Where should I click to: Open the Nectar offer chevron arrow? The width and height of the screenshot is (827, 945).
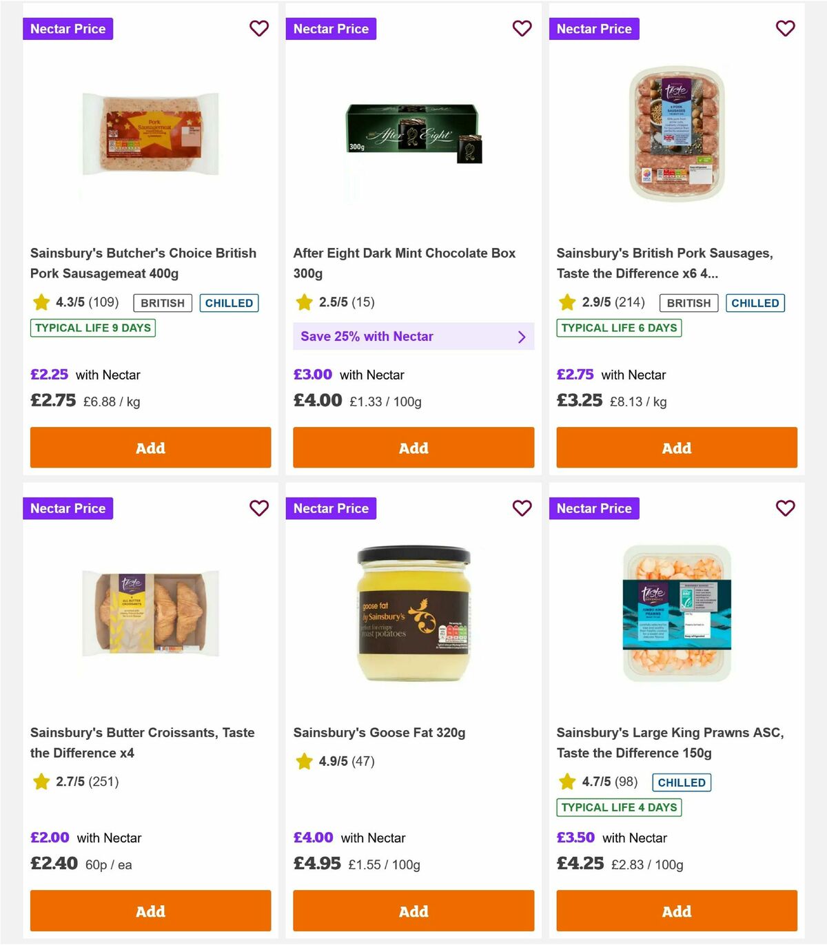click(522, 336)
